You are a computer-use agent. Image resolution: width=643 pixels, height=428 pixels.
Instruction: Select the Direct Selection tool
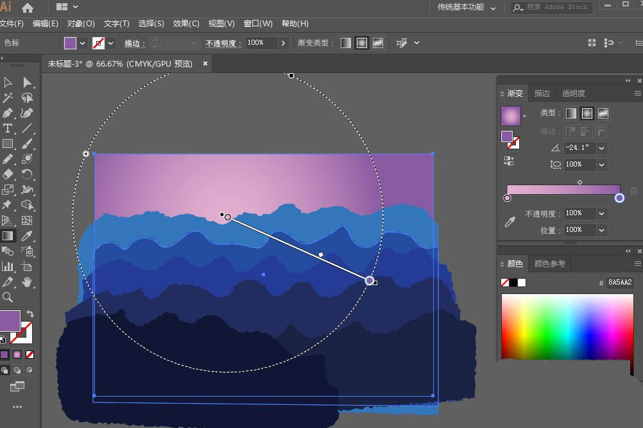(x=27, y=82)
